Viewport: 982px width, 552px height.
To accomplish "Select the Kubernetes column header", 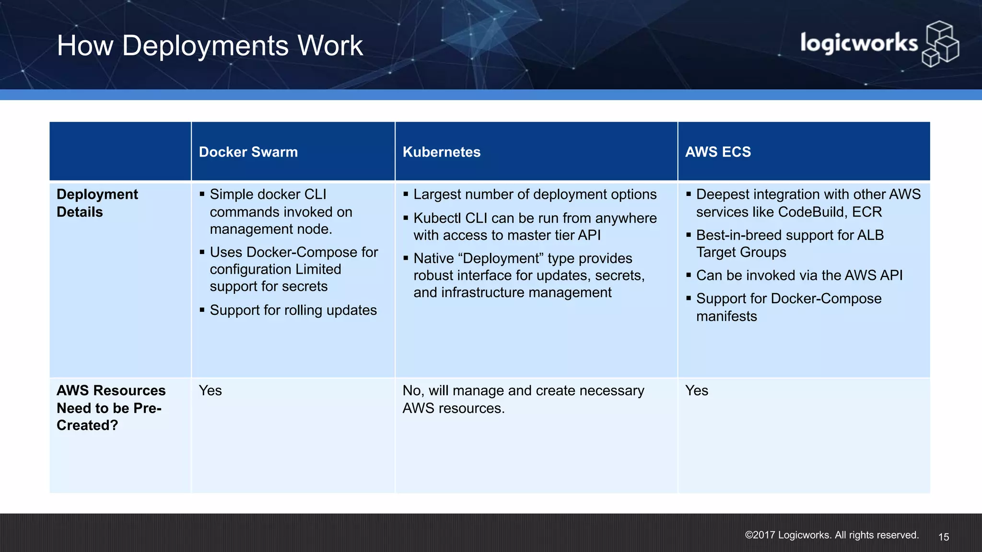I will click(441, 152).
